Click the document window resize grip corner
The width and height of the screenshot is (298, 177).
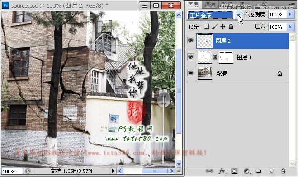tap(179, 171)
